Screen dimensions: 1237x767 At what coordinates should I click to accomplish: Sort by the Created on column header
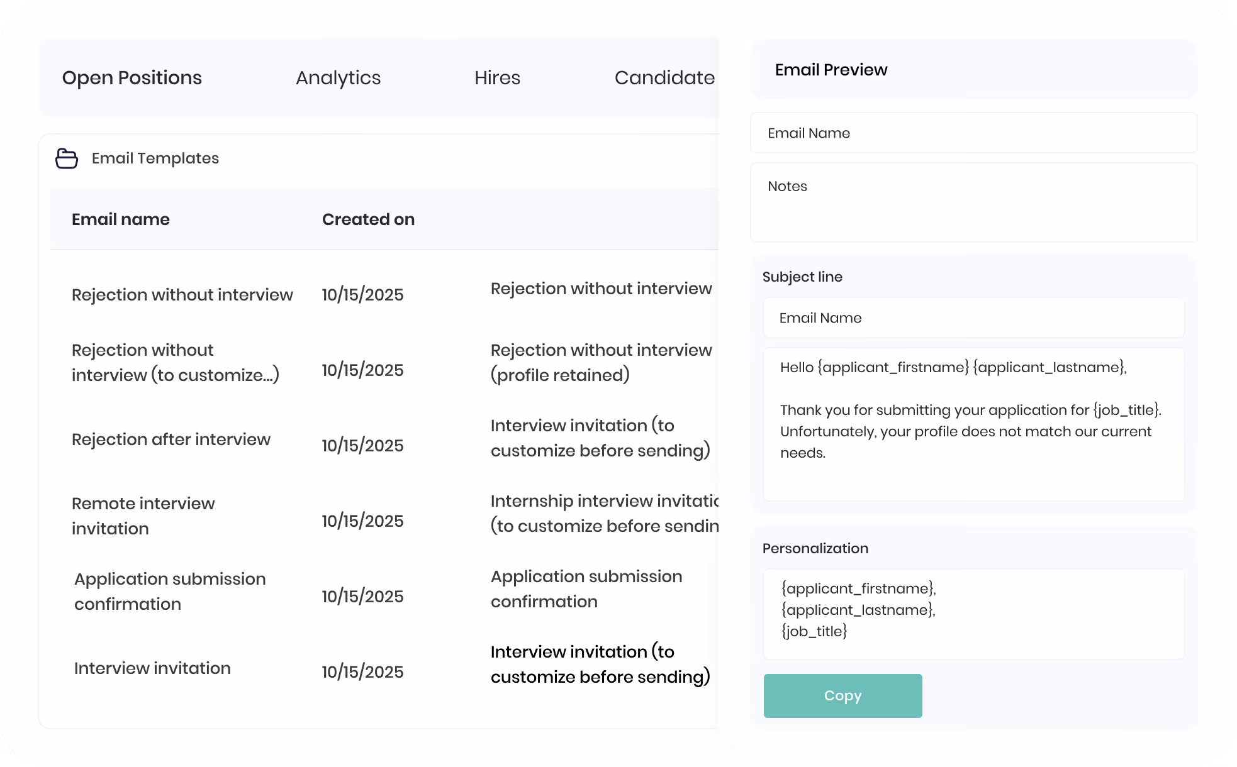tap(369, 219)
